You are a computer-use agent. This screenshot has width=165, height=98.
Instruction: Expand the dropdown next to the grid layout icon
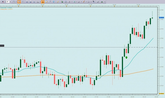16,2
